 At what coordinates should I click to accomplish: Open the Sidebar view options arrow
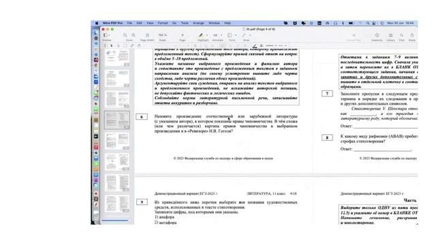109,35
